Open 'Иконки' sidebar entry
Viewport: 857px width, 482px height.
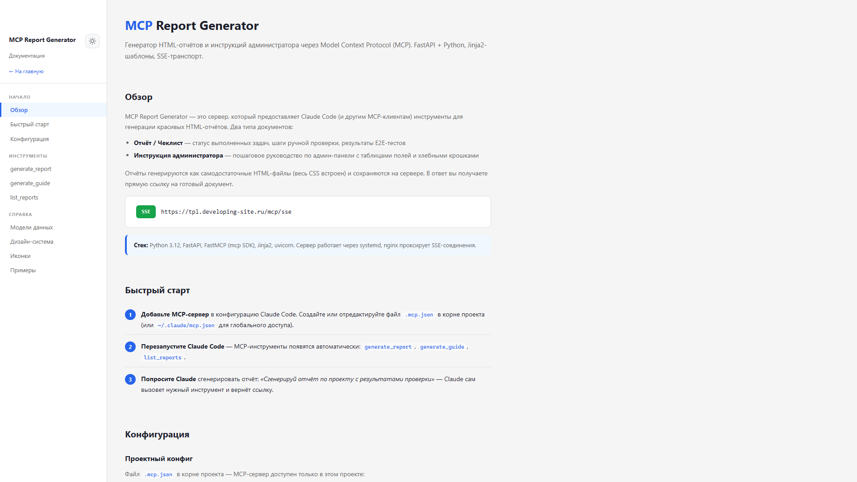click(21, 256)
